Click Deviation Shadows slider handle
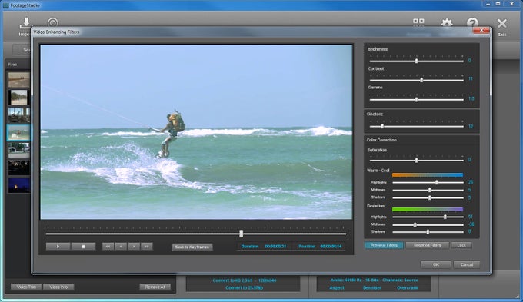Screen dimensions: 523x302 click(428, 231)
